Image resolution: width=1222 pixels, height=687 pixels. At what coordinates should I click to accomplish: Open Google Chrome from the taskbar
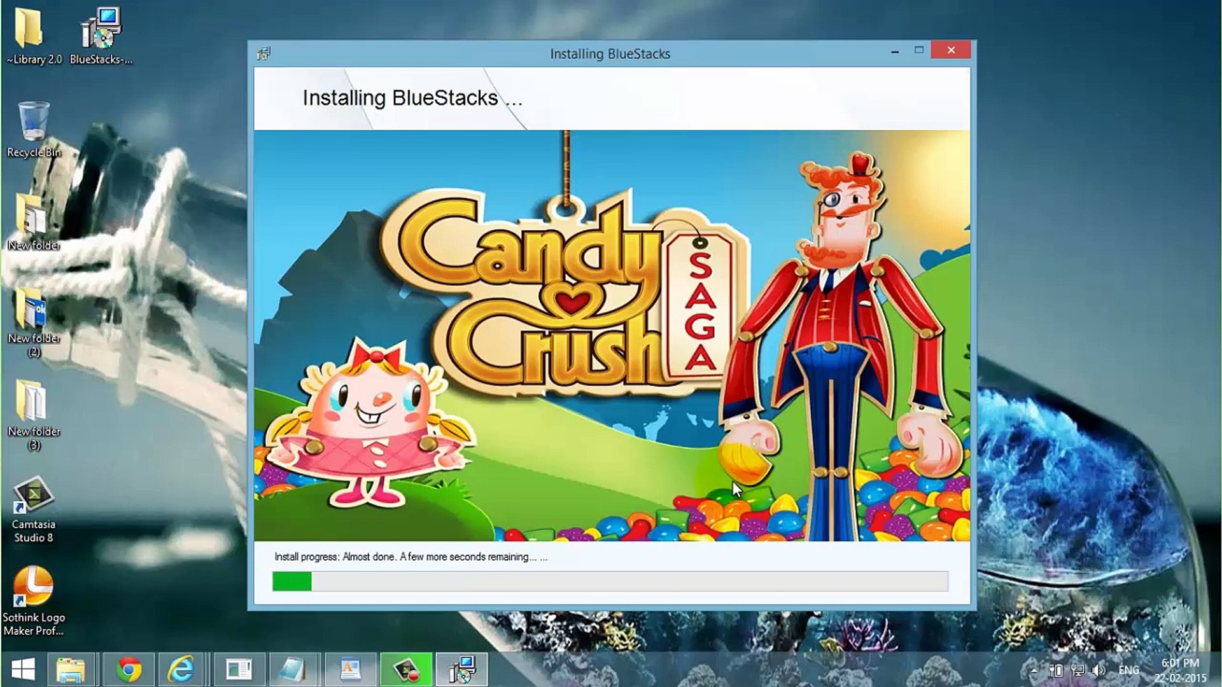129,669
